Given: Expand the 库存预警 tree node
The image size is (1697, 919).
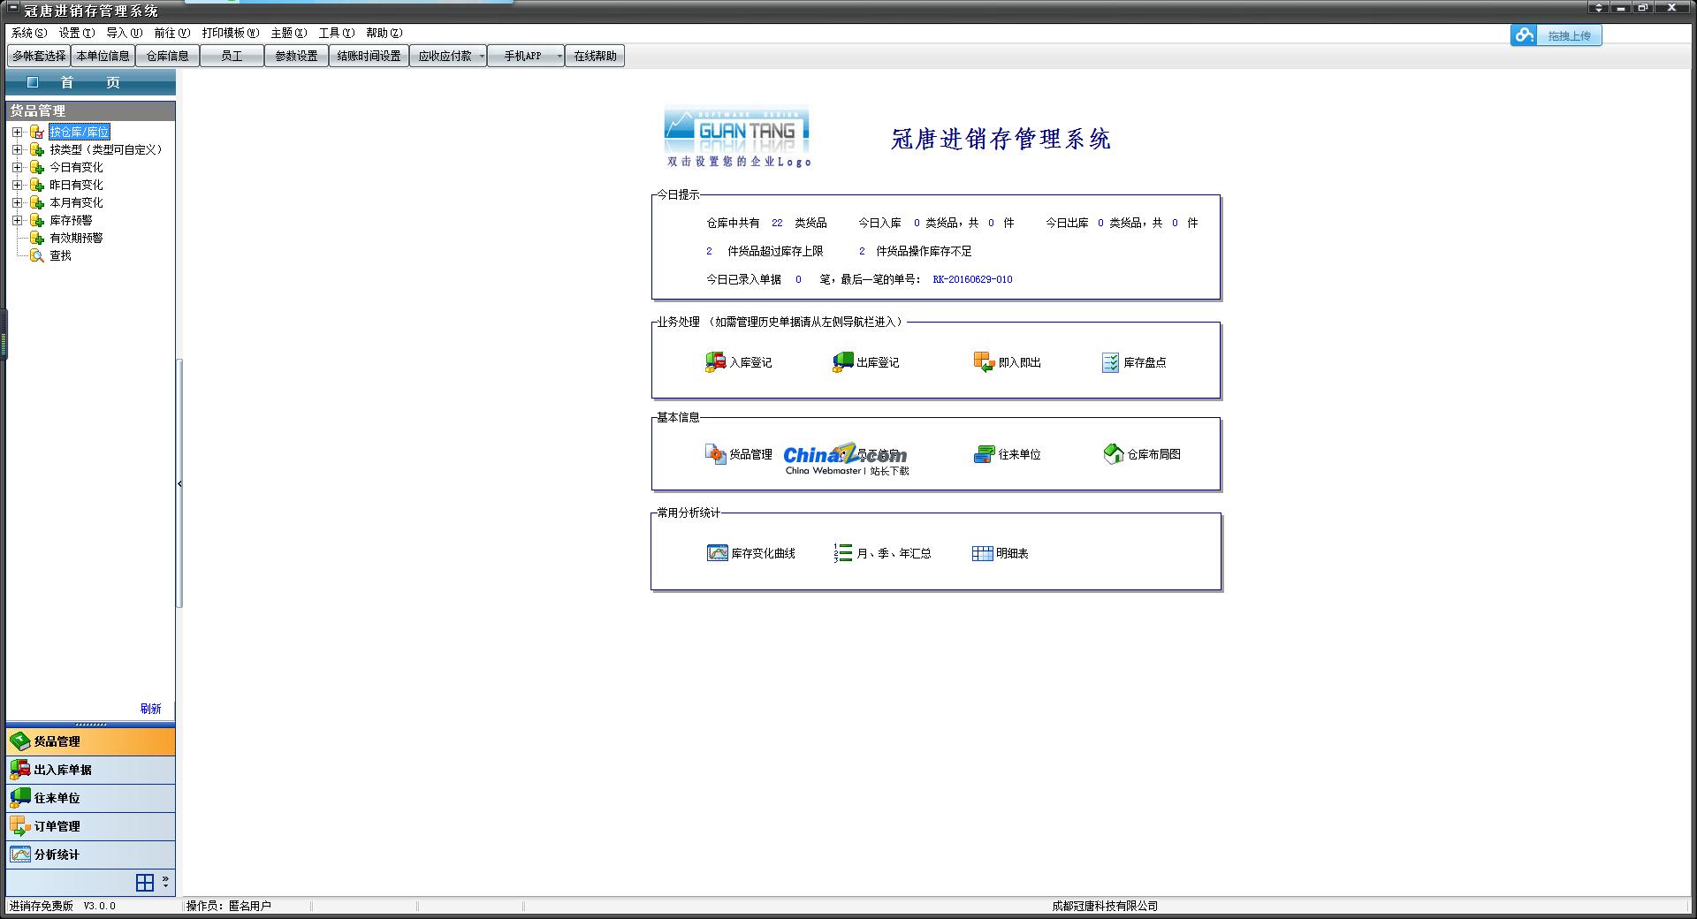Looking at the screenshot, I should (x=17, y=220).
